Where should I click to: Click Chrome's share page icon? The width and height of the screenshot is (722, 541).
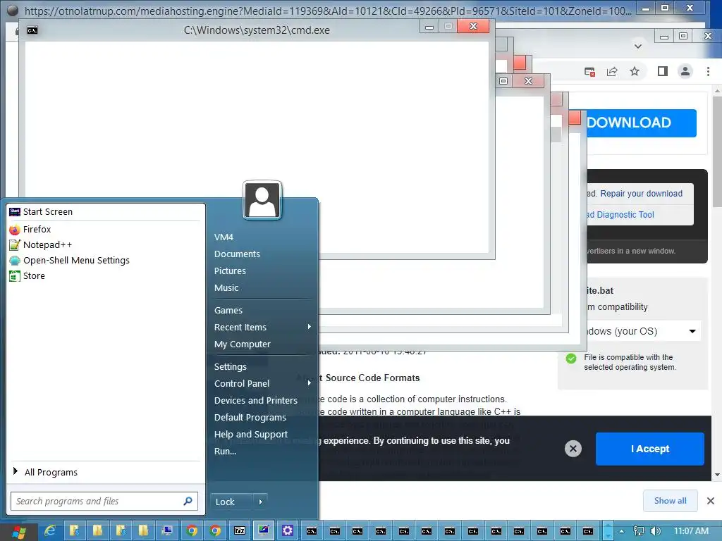612,71
